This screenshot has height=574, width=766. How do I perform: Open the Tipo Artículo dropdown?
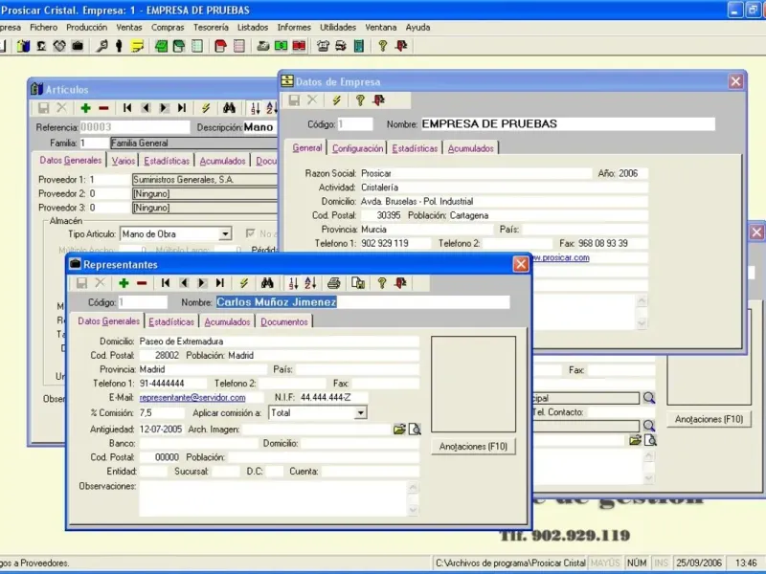pyautogui.click(x=225, y=234)
